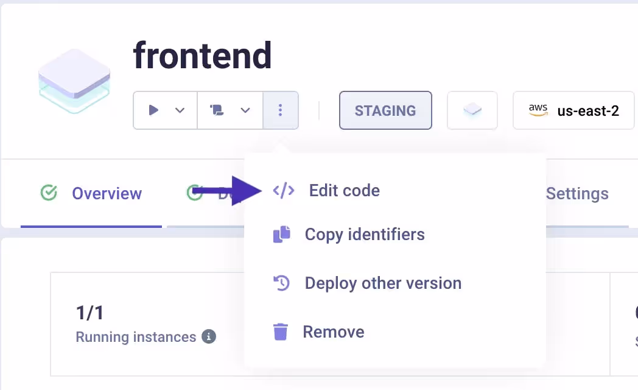The height and width of the screenshot is (390, 638).
Task: Click the us-east-2 region button
Action: [573, 110]
